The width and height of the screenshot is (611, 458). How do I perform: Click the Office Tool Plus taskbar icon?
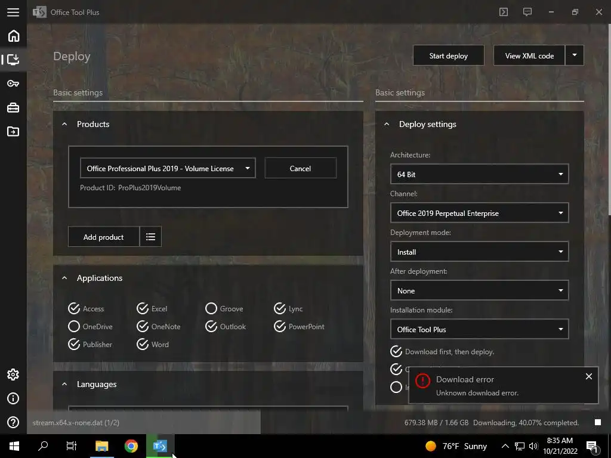pos(160,446)
